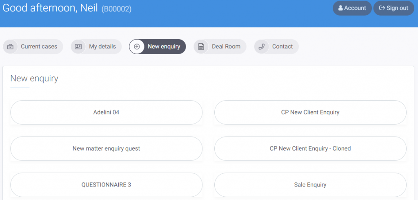Open the Current cases tab
418x200 pixels.
pyautogui.click(x=33, y=47)
